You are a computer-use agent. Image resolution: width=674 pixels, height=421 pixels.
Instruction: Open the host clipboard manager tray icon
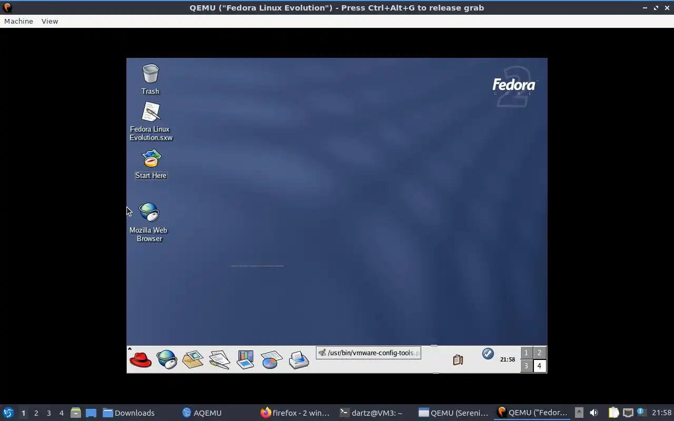click(x=613, y=413)
